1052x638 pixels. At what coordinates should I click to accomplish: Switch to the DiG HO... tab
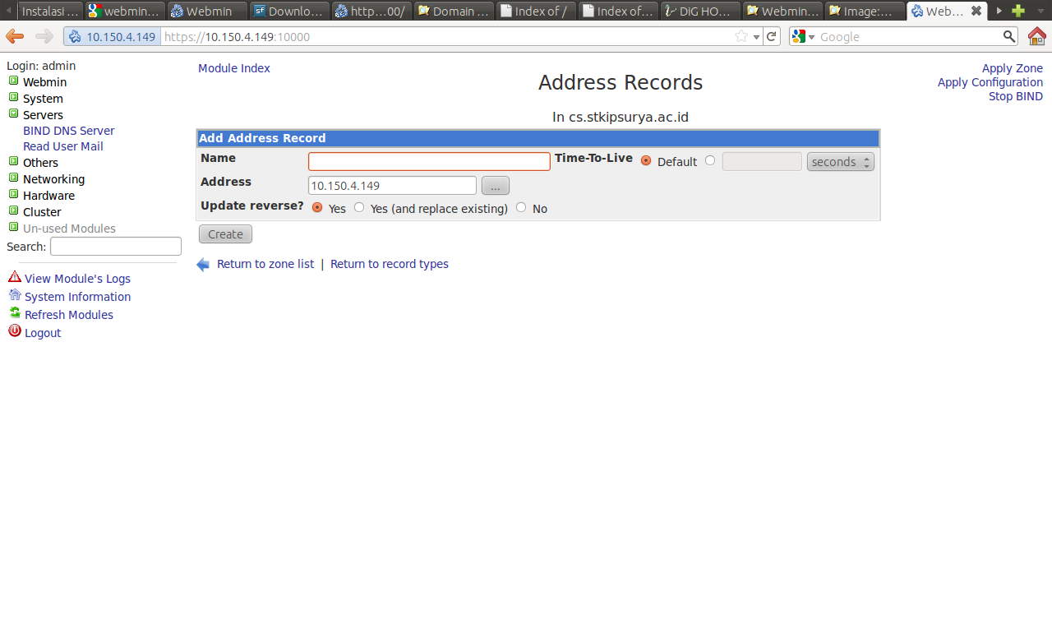click(699, 11)
